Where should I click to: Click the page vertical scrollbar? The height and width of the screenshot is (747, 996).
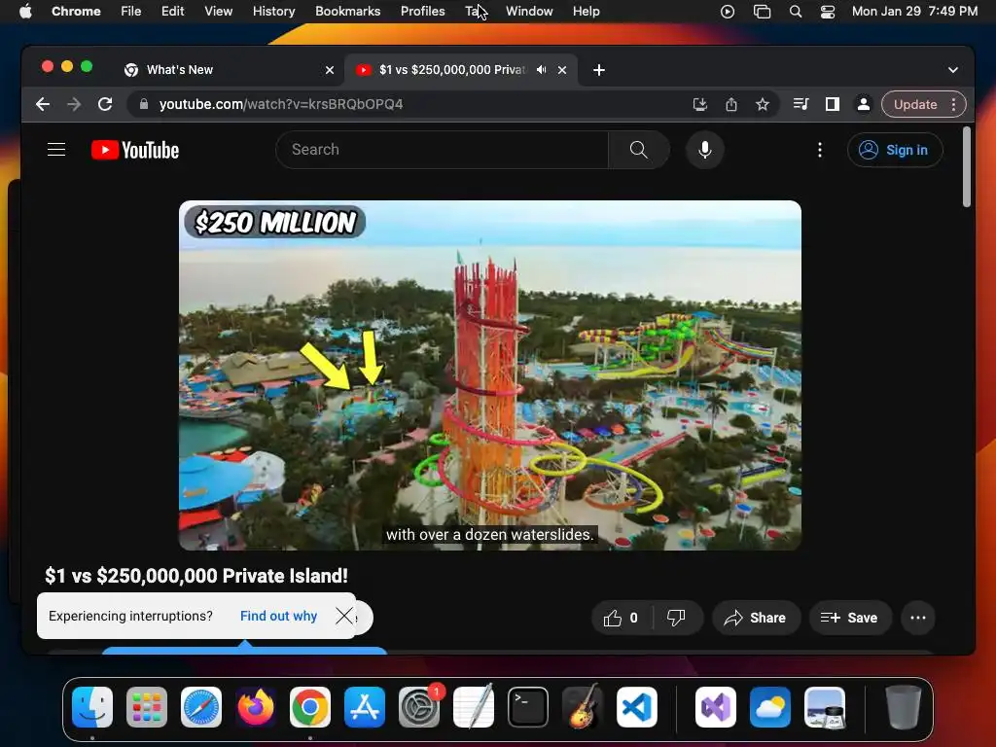(x=966, y=167)
